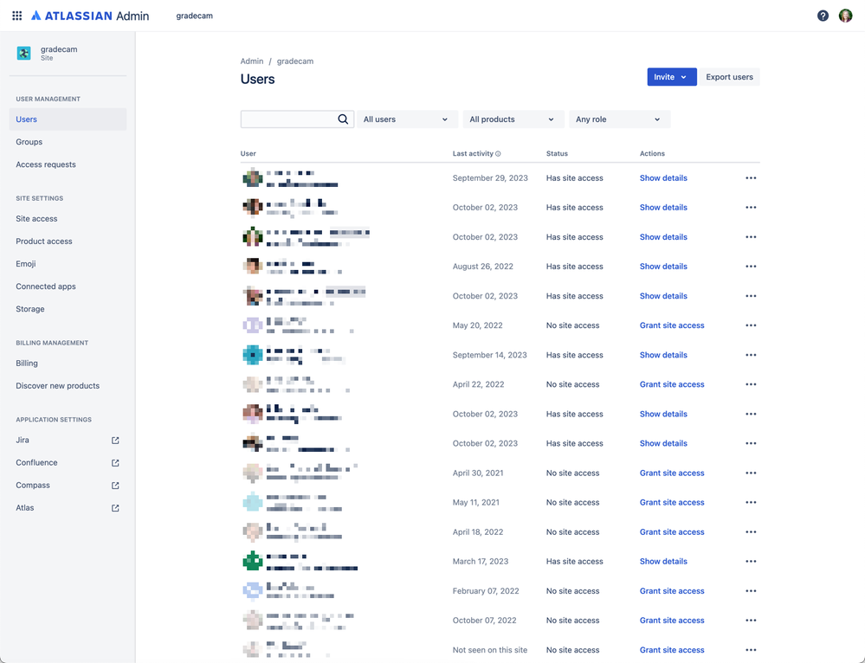Show details for the September 29, 2023 user
Viewport: 865px width, 663px height.
pyautogui.click(x=663, y=178)
